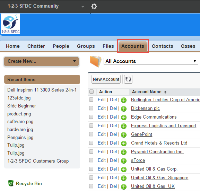Click green plus for Dickenson plc
Image resolution: width=200 pixels, height=191 pixels.
click(124, 109)
